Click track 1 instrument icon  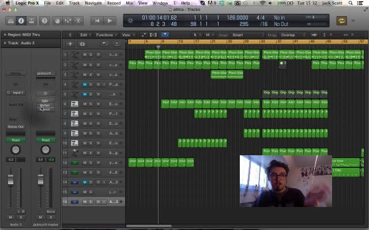click(x=75, y=55)
